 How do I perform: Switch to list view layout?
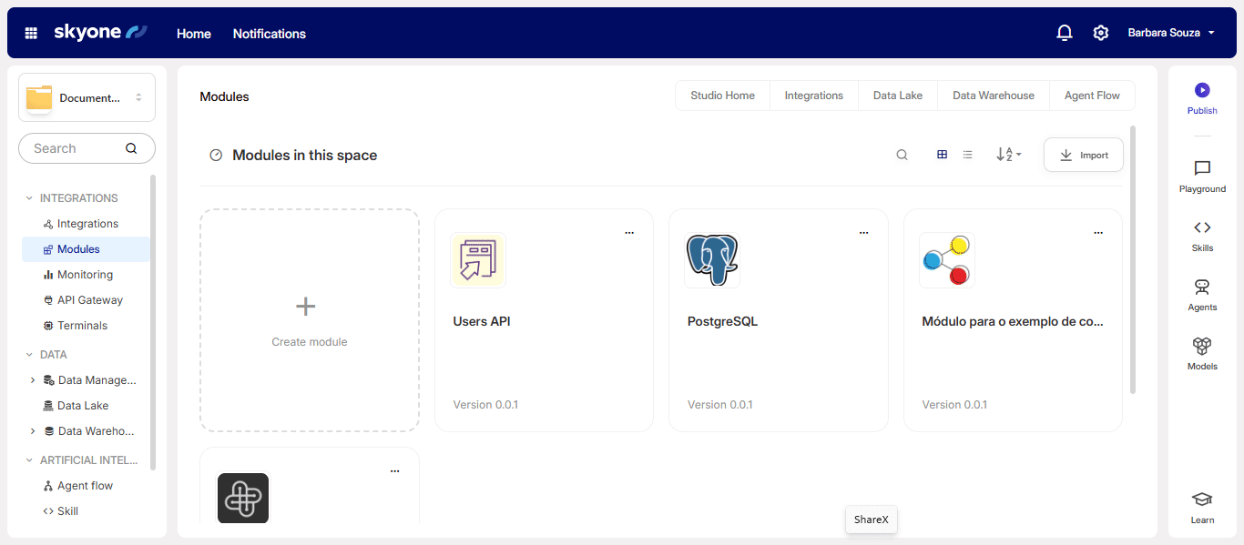point(967,155)
